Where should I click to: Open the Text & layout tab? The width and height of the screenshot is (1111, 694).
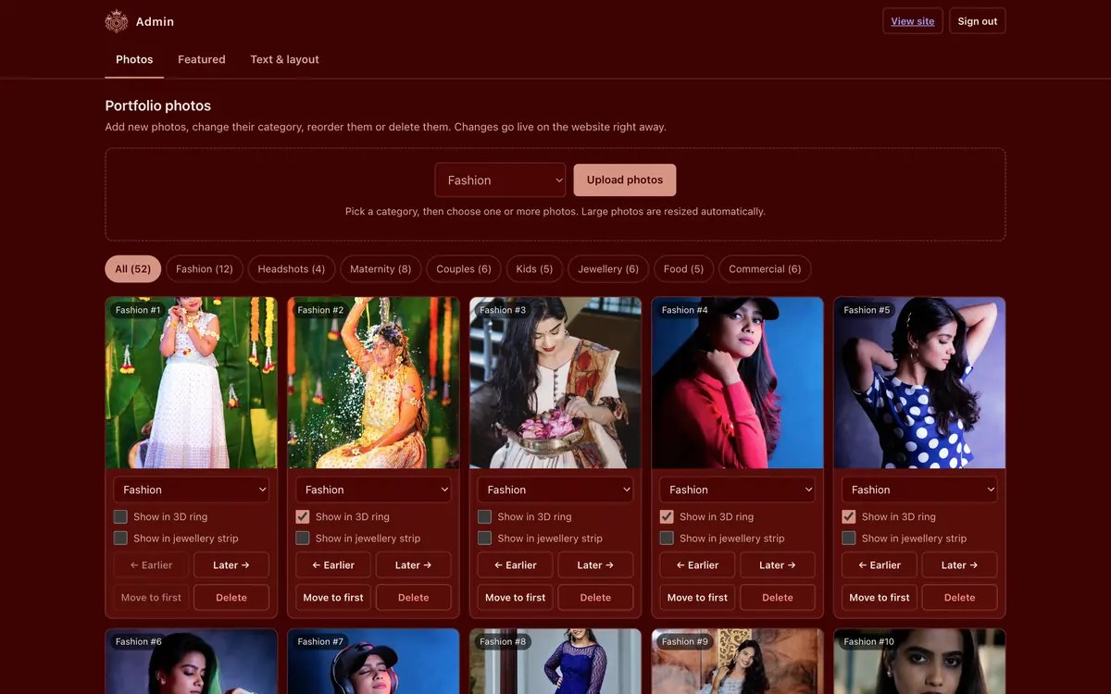click(284, 59)
